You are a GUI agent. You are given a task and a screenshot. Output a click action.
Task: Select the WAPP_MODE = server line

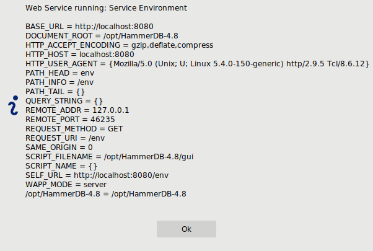click(x=66, y=184)
